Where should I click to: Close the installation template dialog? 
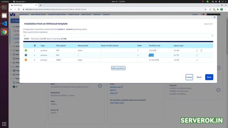coord(214,17)
